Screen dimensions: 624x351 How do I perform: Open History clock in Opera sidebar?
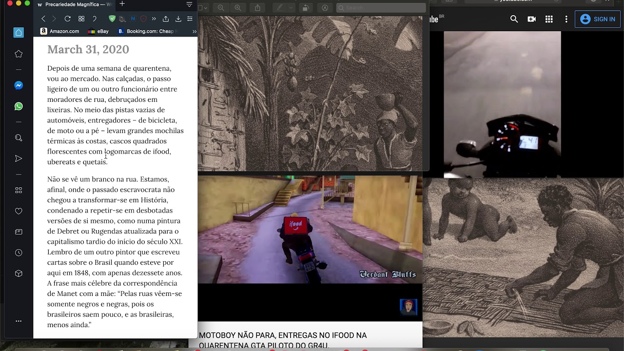pos(19,253)
